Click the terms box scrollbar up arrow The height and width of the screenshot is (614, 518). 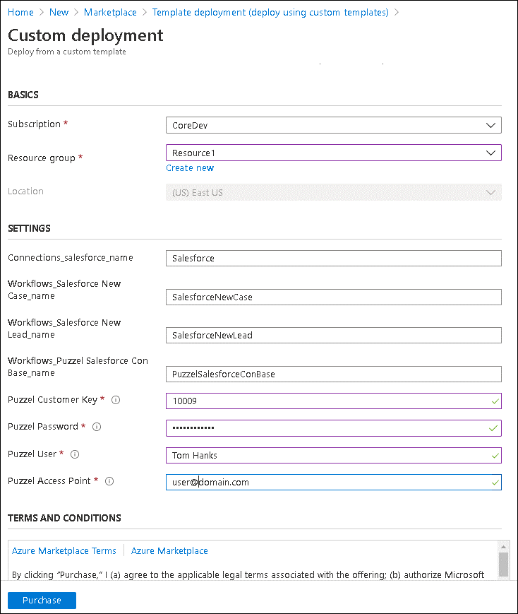503,547
